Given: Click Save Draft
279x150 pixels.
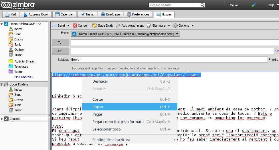Looking at the screenshot, I should 103,26.
